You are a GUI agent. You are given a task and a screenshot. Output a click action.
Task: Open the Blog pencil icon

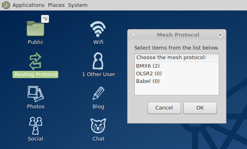point(98,93)
